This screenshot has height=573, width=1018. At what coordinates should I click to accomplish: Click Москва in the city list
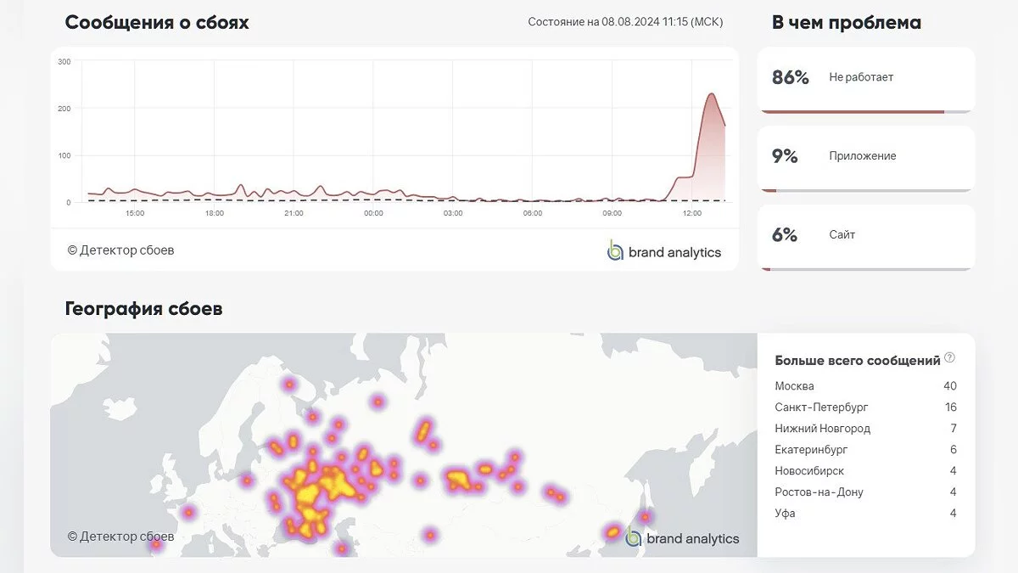tap(794, 386)
